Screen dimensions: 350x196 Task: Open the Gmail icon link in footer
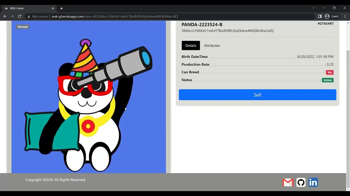pyautogui.click(x=288, y=182)
